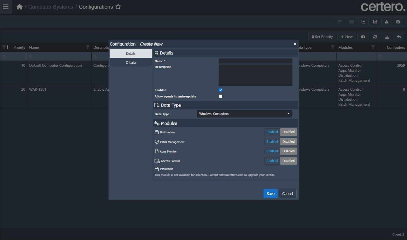Screen dimensions: 407x240
Task: Click the refresh icon in grid toolbar
Action: tap(375, 37)
